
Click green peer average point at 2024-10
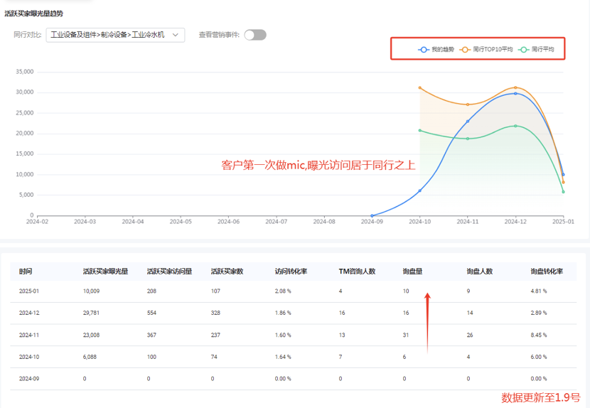click(x=420, y=131)
